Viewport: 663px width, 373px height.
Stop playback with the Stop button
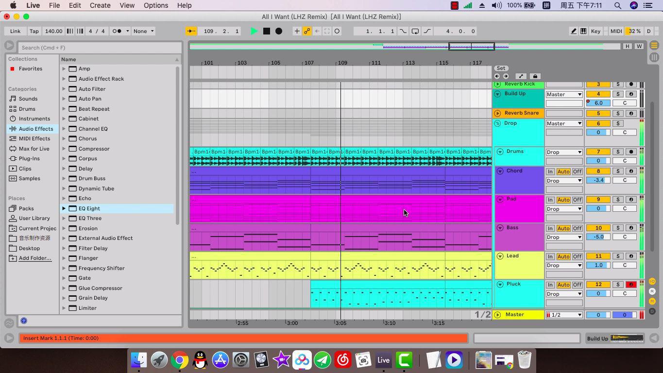click(266, 31)
